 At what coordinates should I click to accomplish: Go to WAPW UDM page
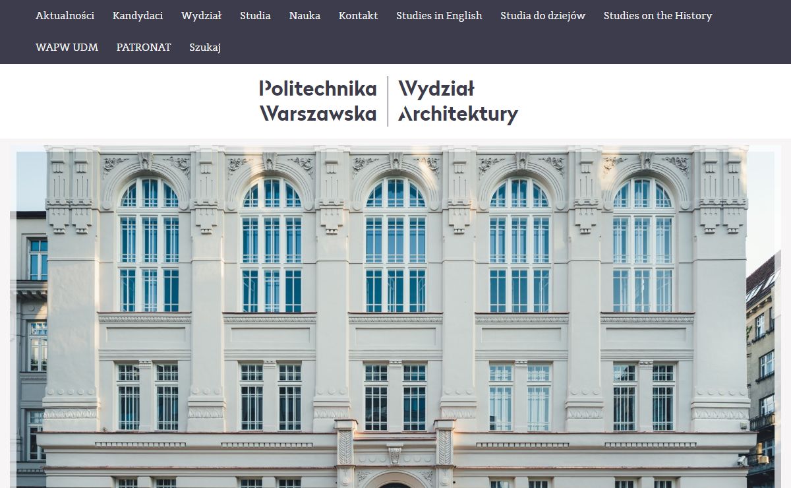67,47
